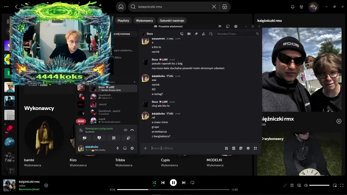This screenshot has height=195, width=347.
Task: Open the Discord inbox icon
Action: [x=228, y=26]
